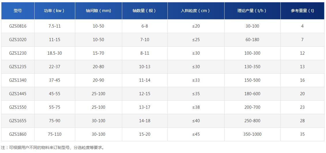
Task: Click the 参考重量 (t) column header
Action: pos(302,11)
